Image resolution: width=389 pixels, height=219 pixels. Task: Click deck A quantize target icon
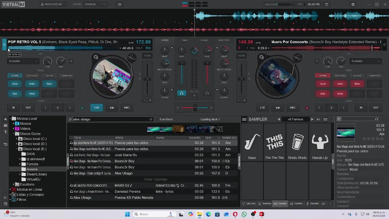coord(82,108)
